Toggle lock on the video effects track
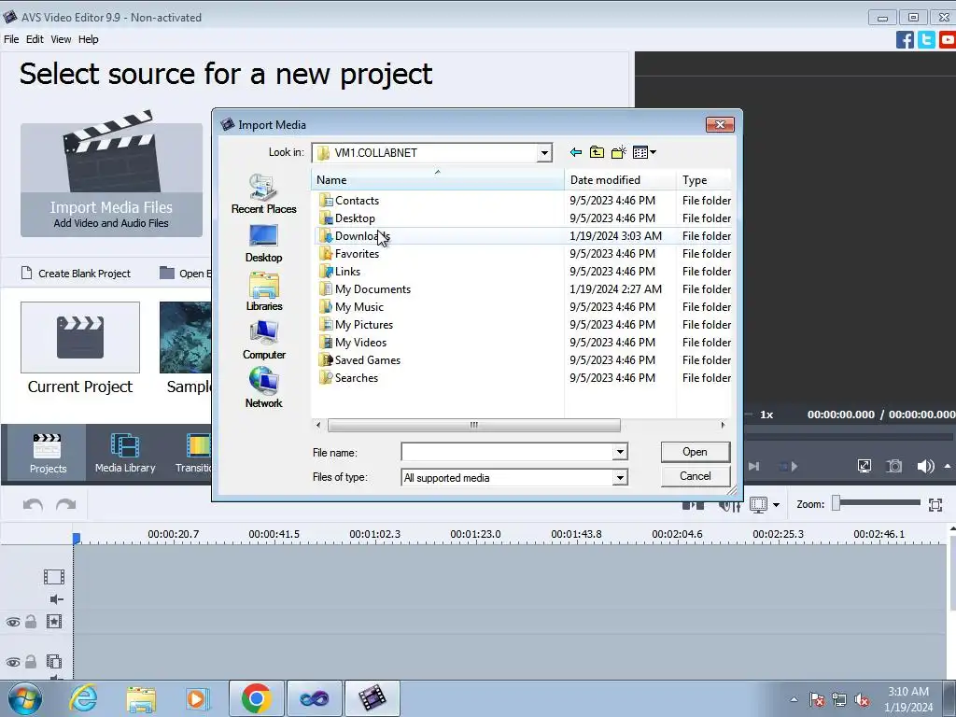956x717 pixels. click(31, 622)
